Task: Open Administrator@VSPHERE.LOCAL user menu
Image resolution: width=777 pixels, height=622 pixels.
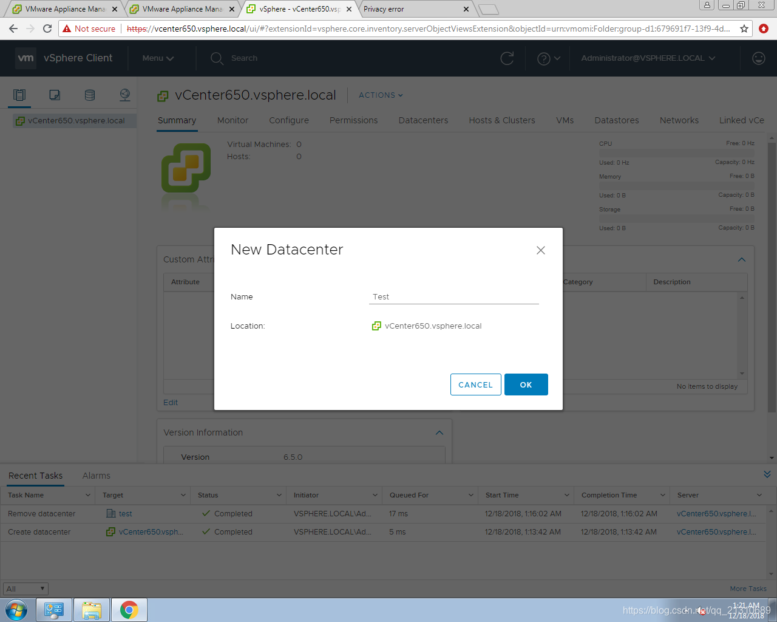Action: [x=648, y=58]
